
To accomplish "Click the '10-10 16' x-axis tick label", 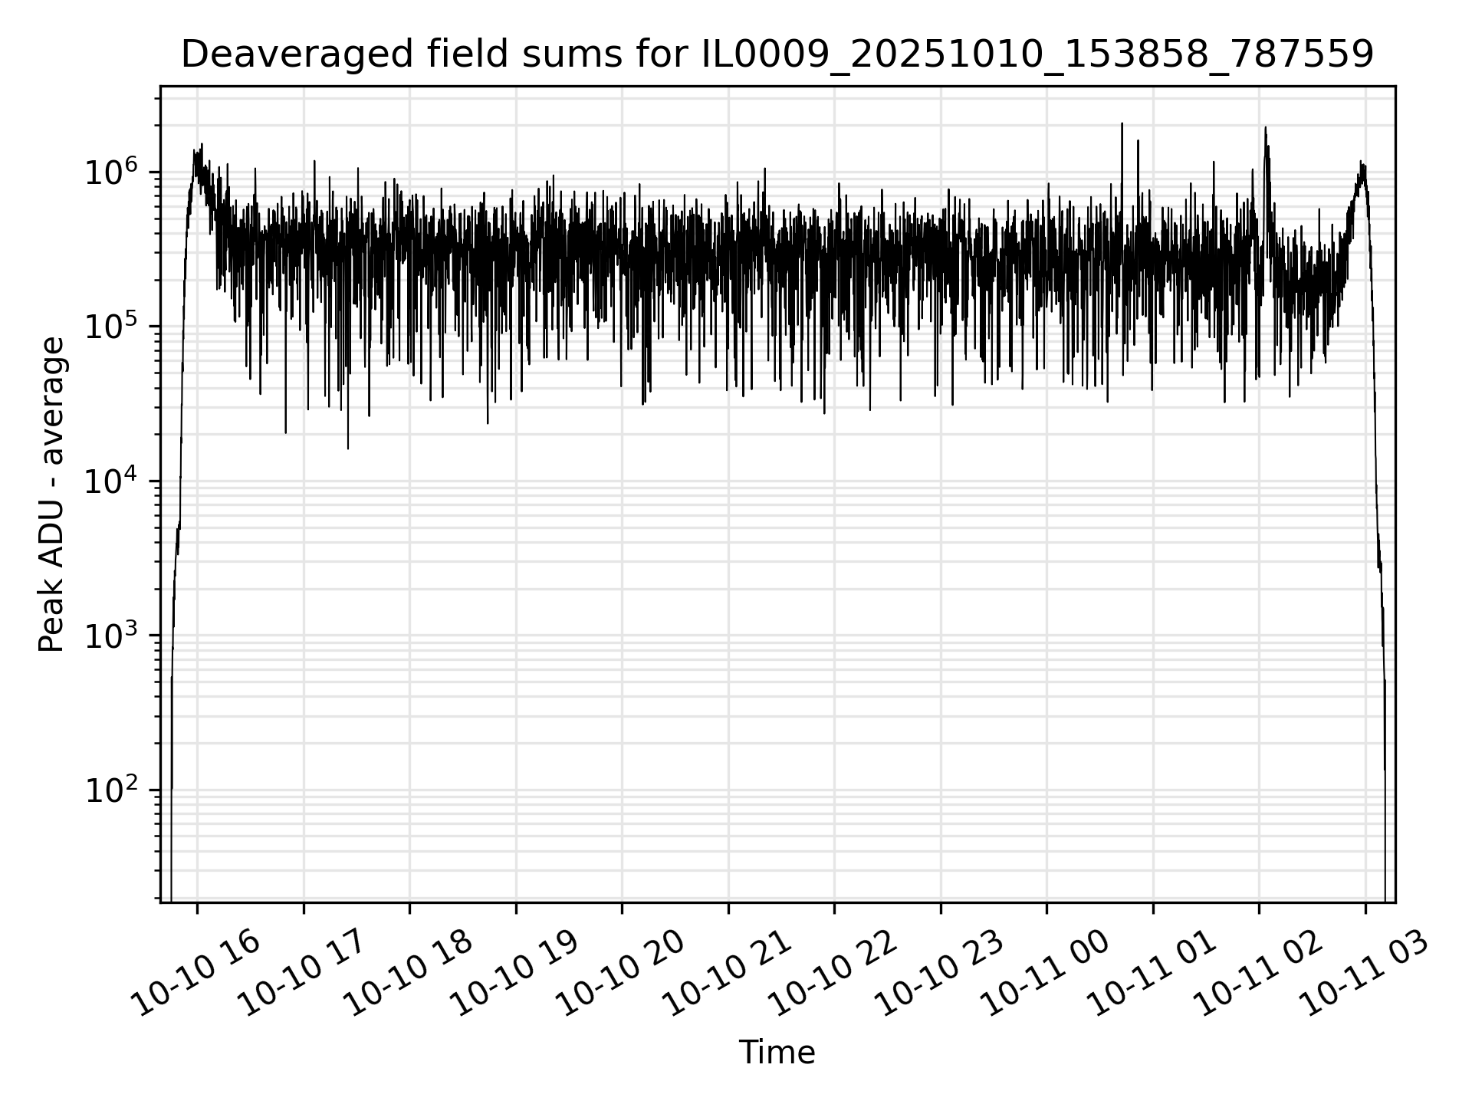I will tap(196, 974).
